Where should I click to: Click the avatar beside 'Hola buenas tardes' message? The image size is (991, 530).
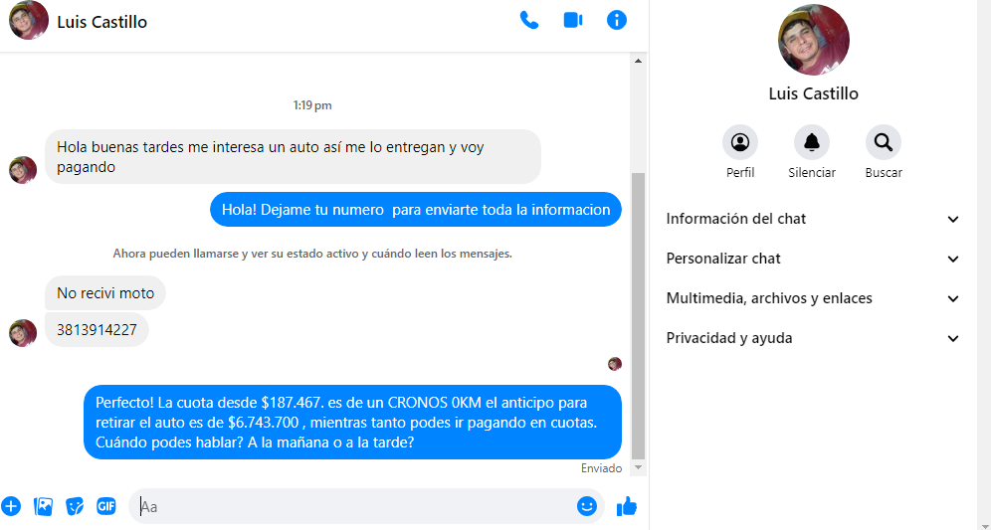pos(23,170)
